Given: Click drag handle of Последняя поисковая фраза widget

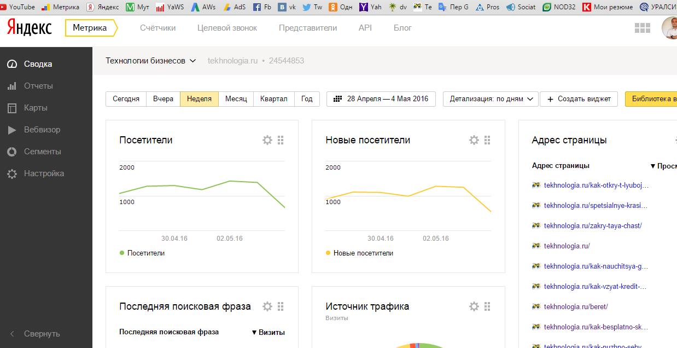Looking at the screenshot, I should (281, 306).
